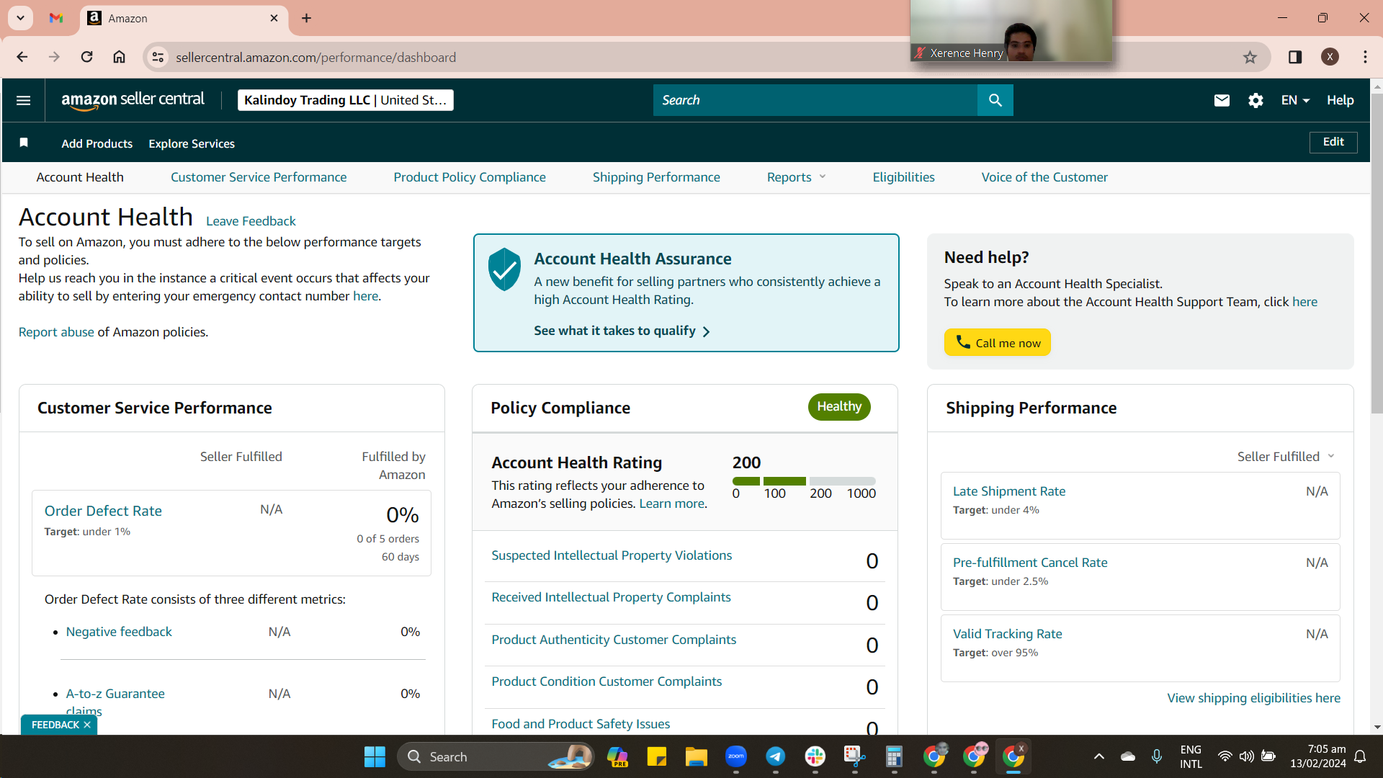Open the Order Defect Rate link

click(103, 511)
